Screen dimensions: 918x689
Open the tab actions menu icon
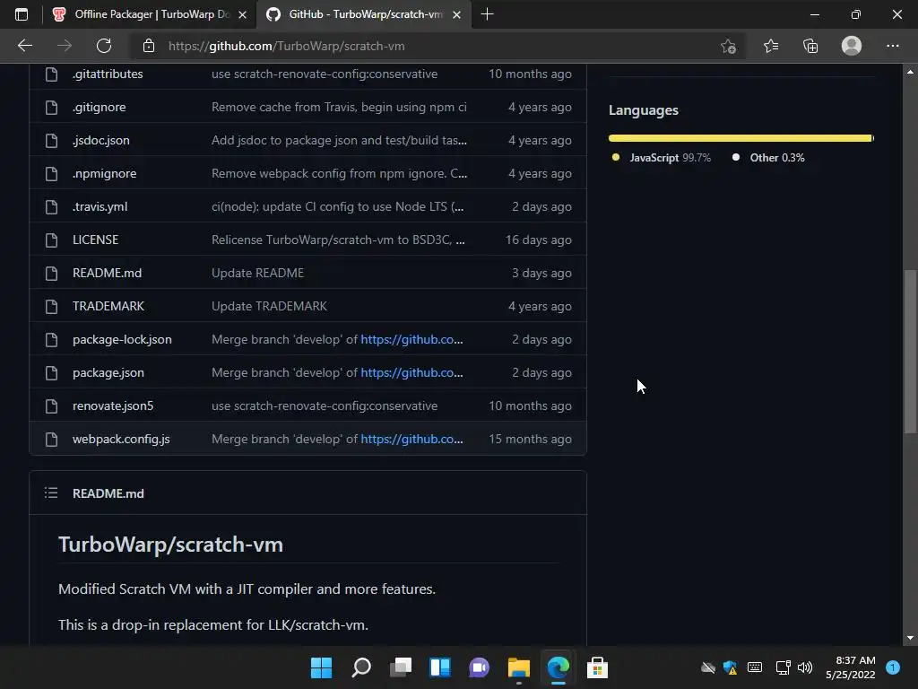click(22, 14)
